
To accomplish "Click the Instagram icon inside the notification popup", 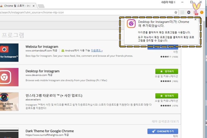I will point(131,24).
